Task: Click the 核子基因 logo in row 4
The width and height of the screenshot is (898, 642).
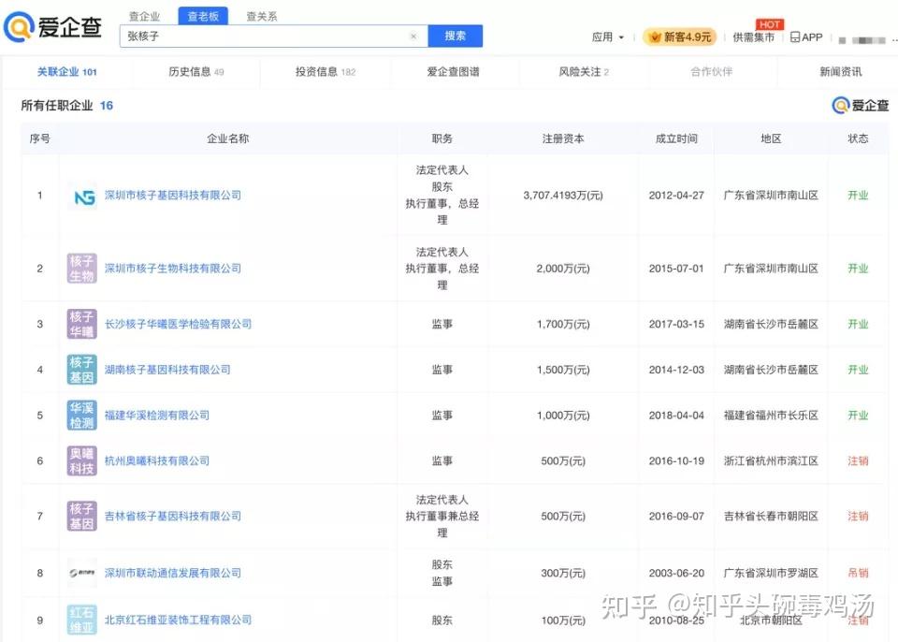Action: tap(81, 370)
